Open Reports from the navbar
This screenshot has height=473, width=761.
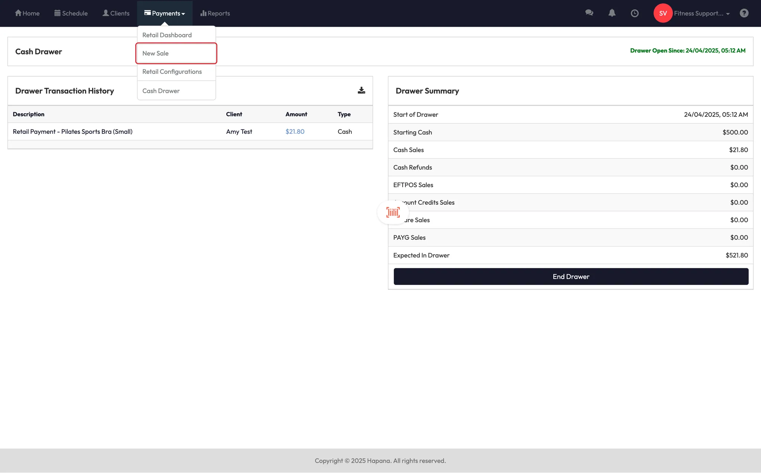point(215,13)
